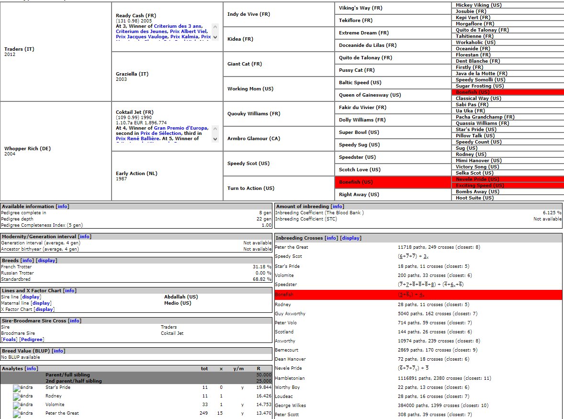This screenshot has width=564, height=419.
Task: Open the Criterium des 3 ans link
Action: click(x=178, y=26)
